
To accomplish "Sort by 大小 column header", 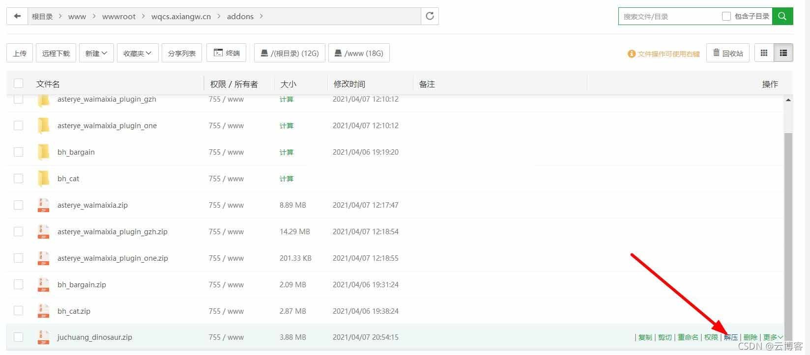I will point(289,84).
